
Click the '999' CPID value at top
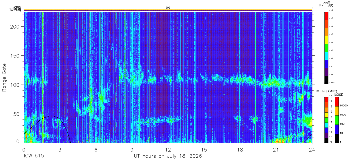pyautogui.click(x=168, y=7)
